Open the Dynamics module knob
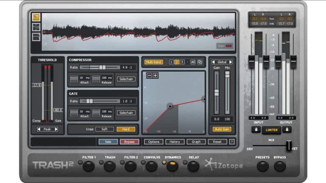 pyautogui.click(x=172, y=166)
